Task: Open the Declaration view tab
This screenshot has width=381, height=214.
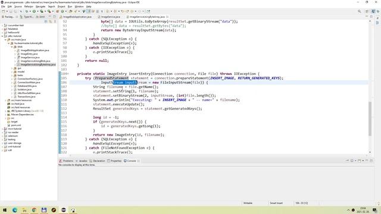Action: click(97, 161)
